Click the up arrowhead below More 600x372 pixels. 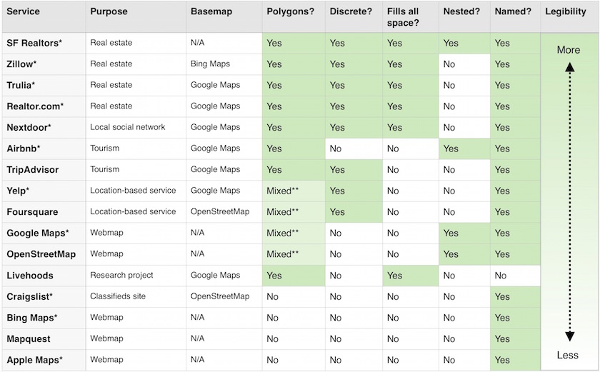[x=570, y=67]
